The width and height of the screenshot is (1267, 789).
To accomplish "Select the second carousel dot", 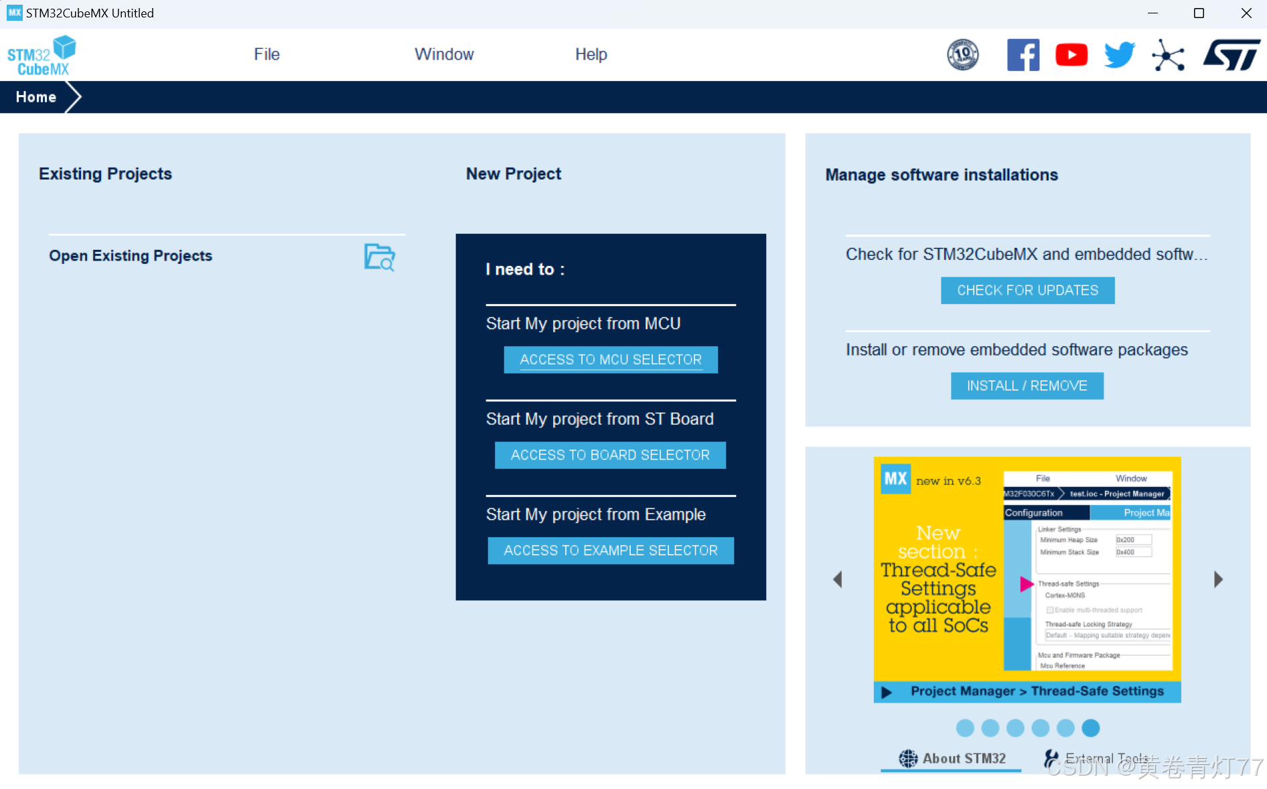I will [x=990, y=728].
